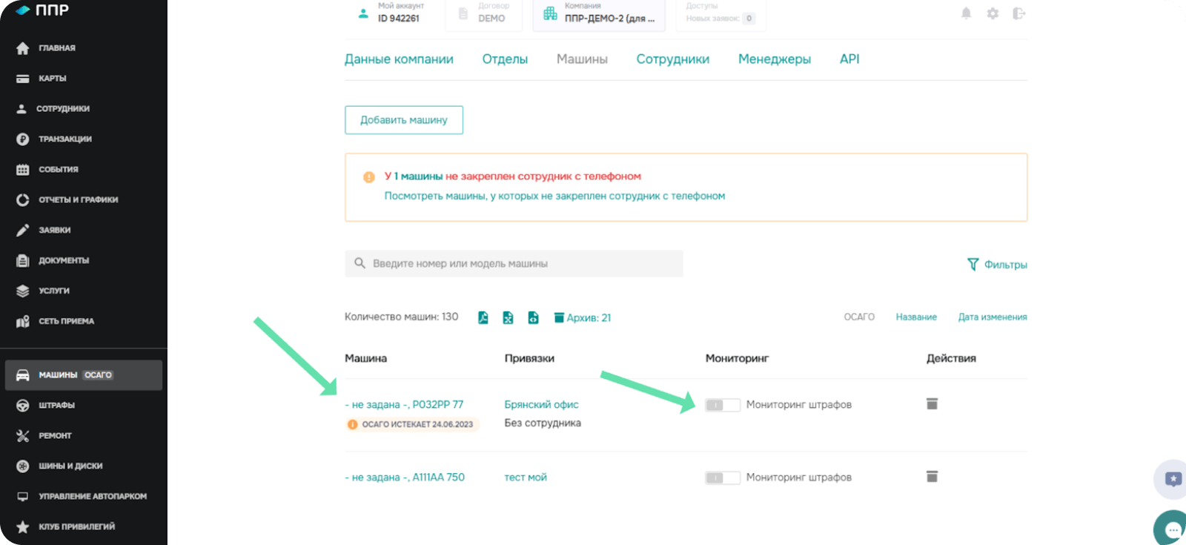Open the Архив: 21 archive list

click(583, 318)
